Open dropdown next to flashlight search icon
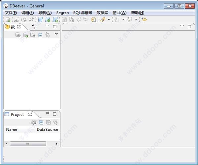198x165 pixels. click(x=109, y=19)
